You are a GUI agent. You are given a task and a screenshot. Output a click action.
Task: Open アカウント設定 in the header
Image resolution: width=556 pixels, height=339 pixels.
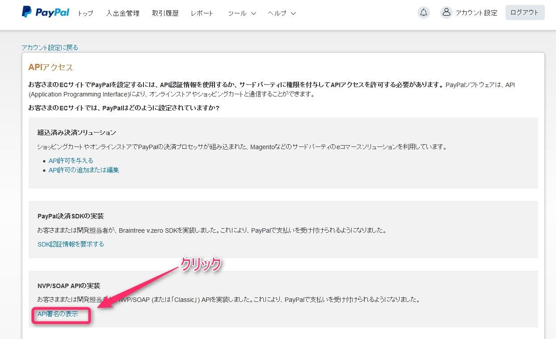click(x=476, y=13)
